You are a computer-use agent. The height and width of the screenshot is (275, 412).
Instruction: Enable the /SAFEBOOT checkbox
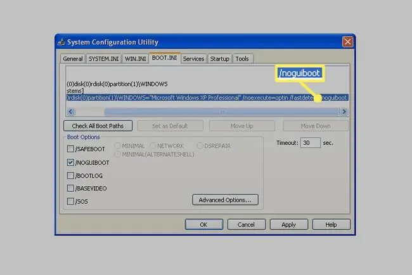(x=70, y=149)
